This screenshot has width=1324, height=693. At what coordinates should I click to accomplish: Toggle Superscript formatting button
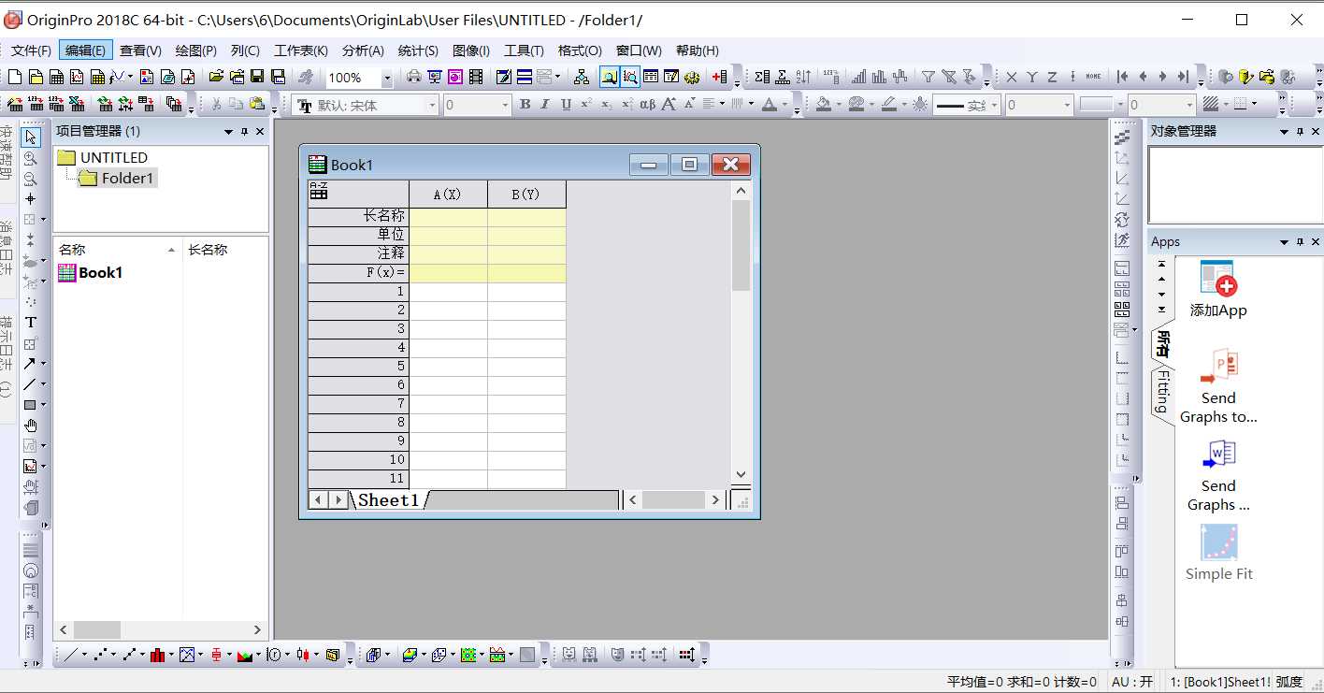click(586, 104)
